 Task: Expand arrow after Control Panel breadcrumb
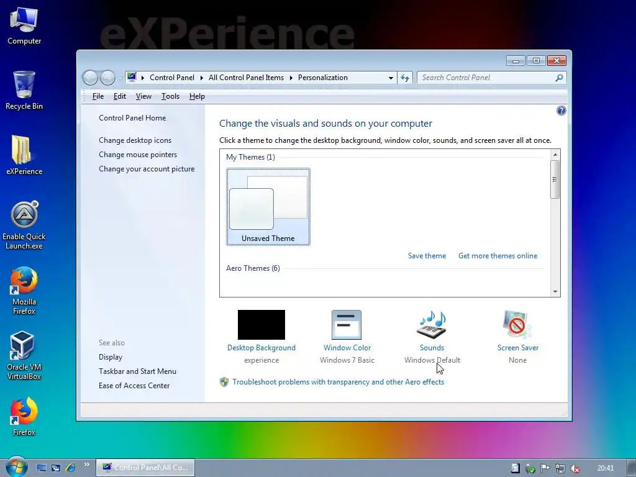coord(202,78)
